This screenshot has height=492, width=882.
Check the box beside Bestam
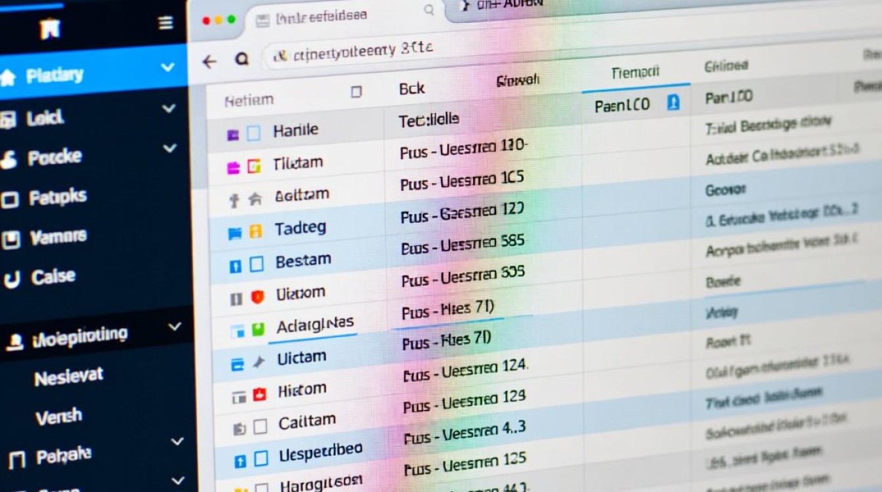tap(256, 264)
